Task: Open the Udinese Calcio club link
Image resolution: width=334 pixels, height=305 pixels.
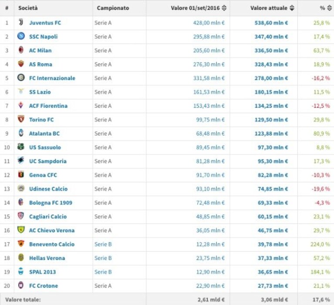Action: tap(48, 189)
